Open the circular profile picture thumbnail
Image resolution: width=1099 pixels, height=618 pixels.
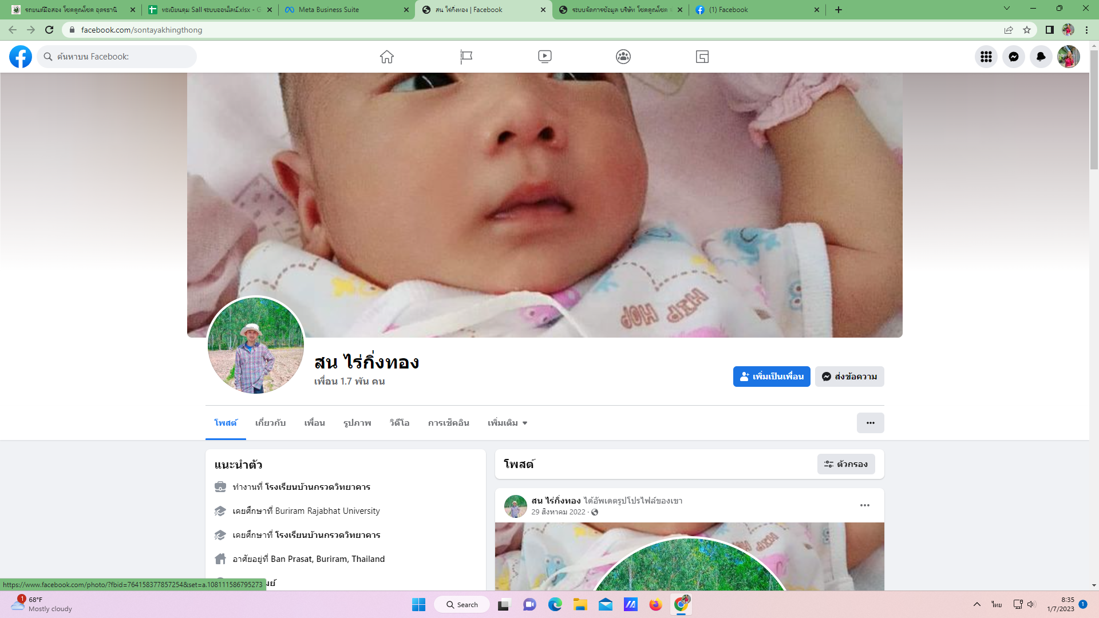point(256,345)
